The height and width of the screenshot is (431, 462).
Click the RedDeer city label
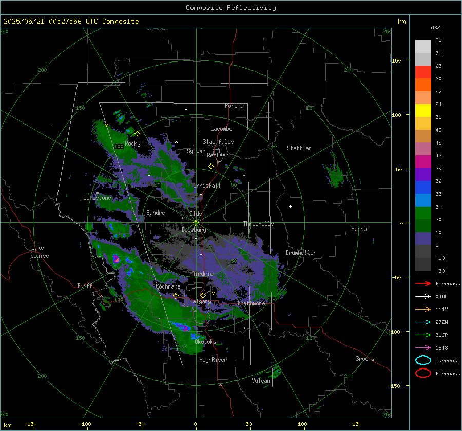click(218, 155)
